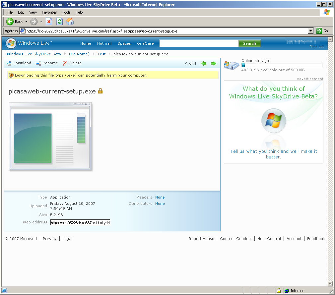Open the Forward button history dropdown arrow
The height and width of the screenshot is (295, 335).
pos(41,22)
